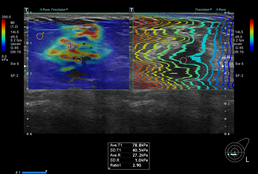
Task: Select the pink T1 ROI circle in right propagation panel
Action: (x=183, y=60)
